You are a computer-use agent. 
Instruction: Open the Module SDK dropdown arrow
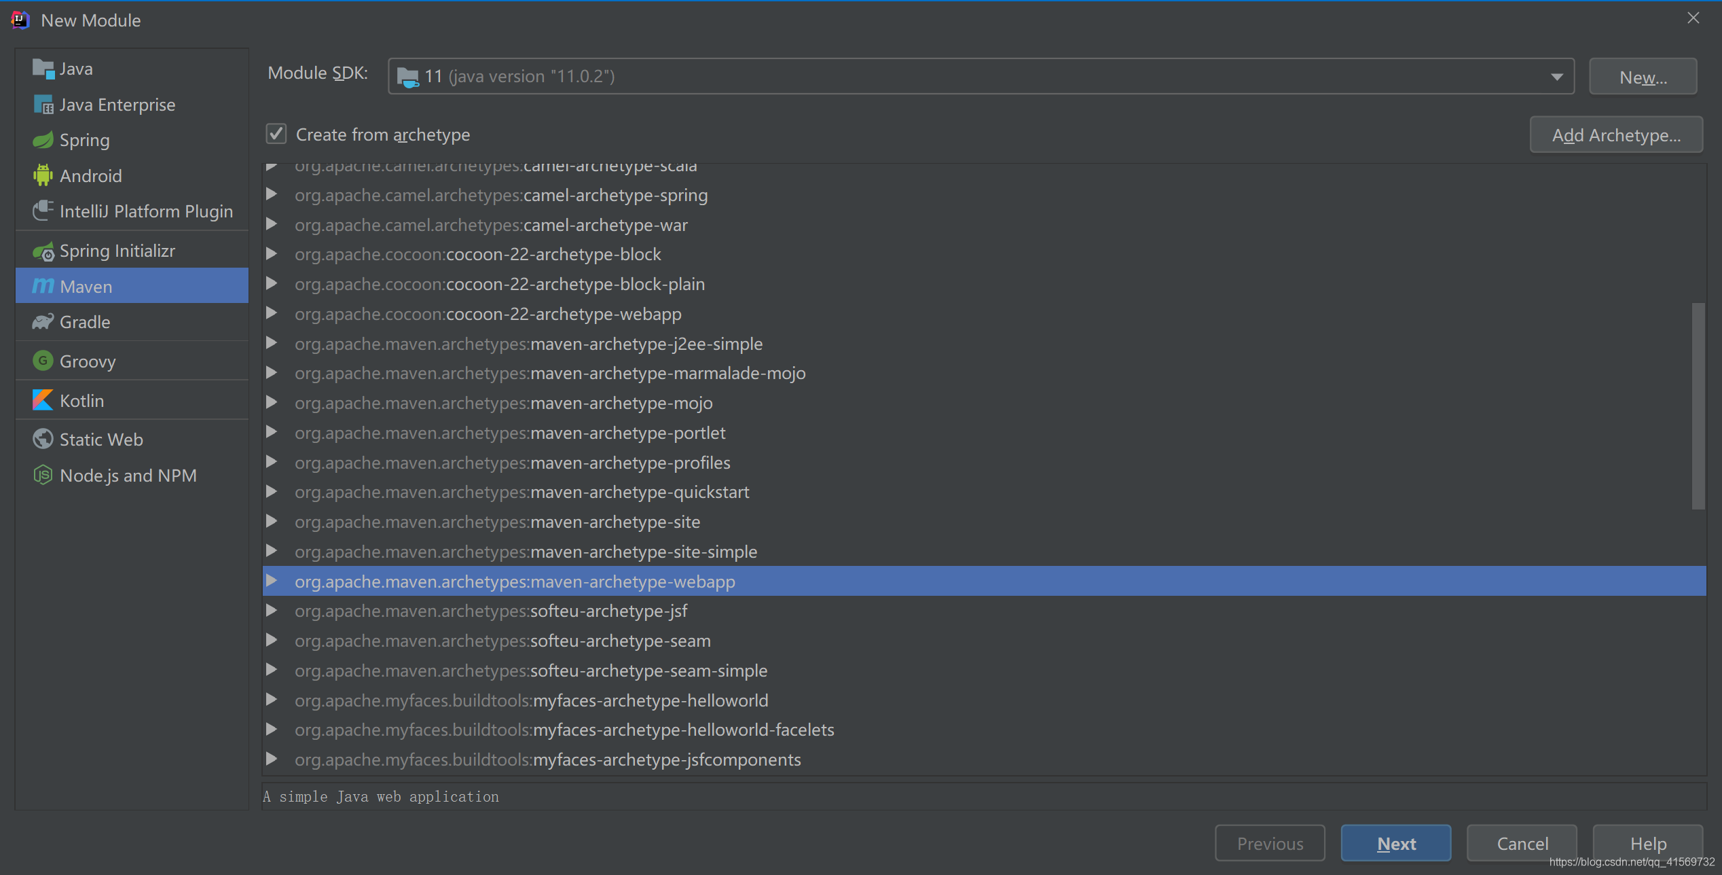[x=1556, y=77]
